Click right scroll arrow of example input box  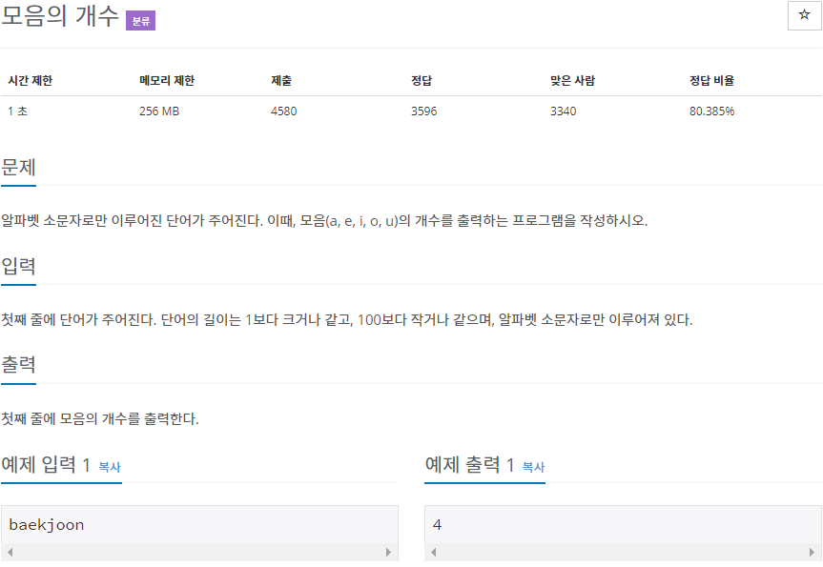click(x=388, y=552)
